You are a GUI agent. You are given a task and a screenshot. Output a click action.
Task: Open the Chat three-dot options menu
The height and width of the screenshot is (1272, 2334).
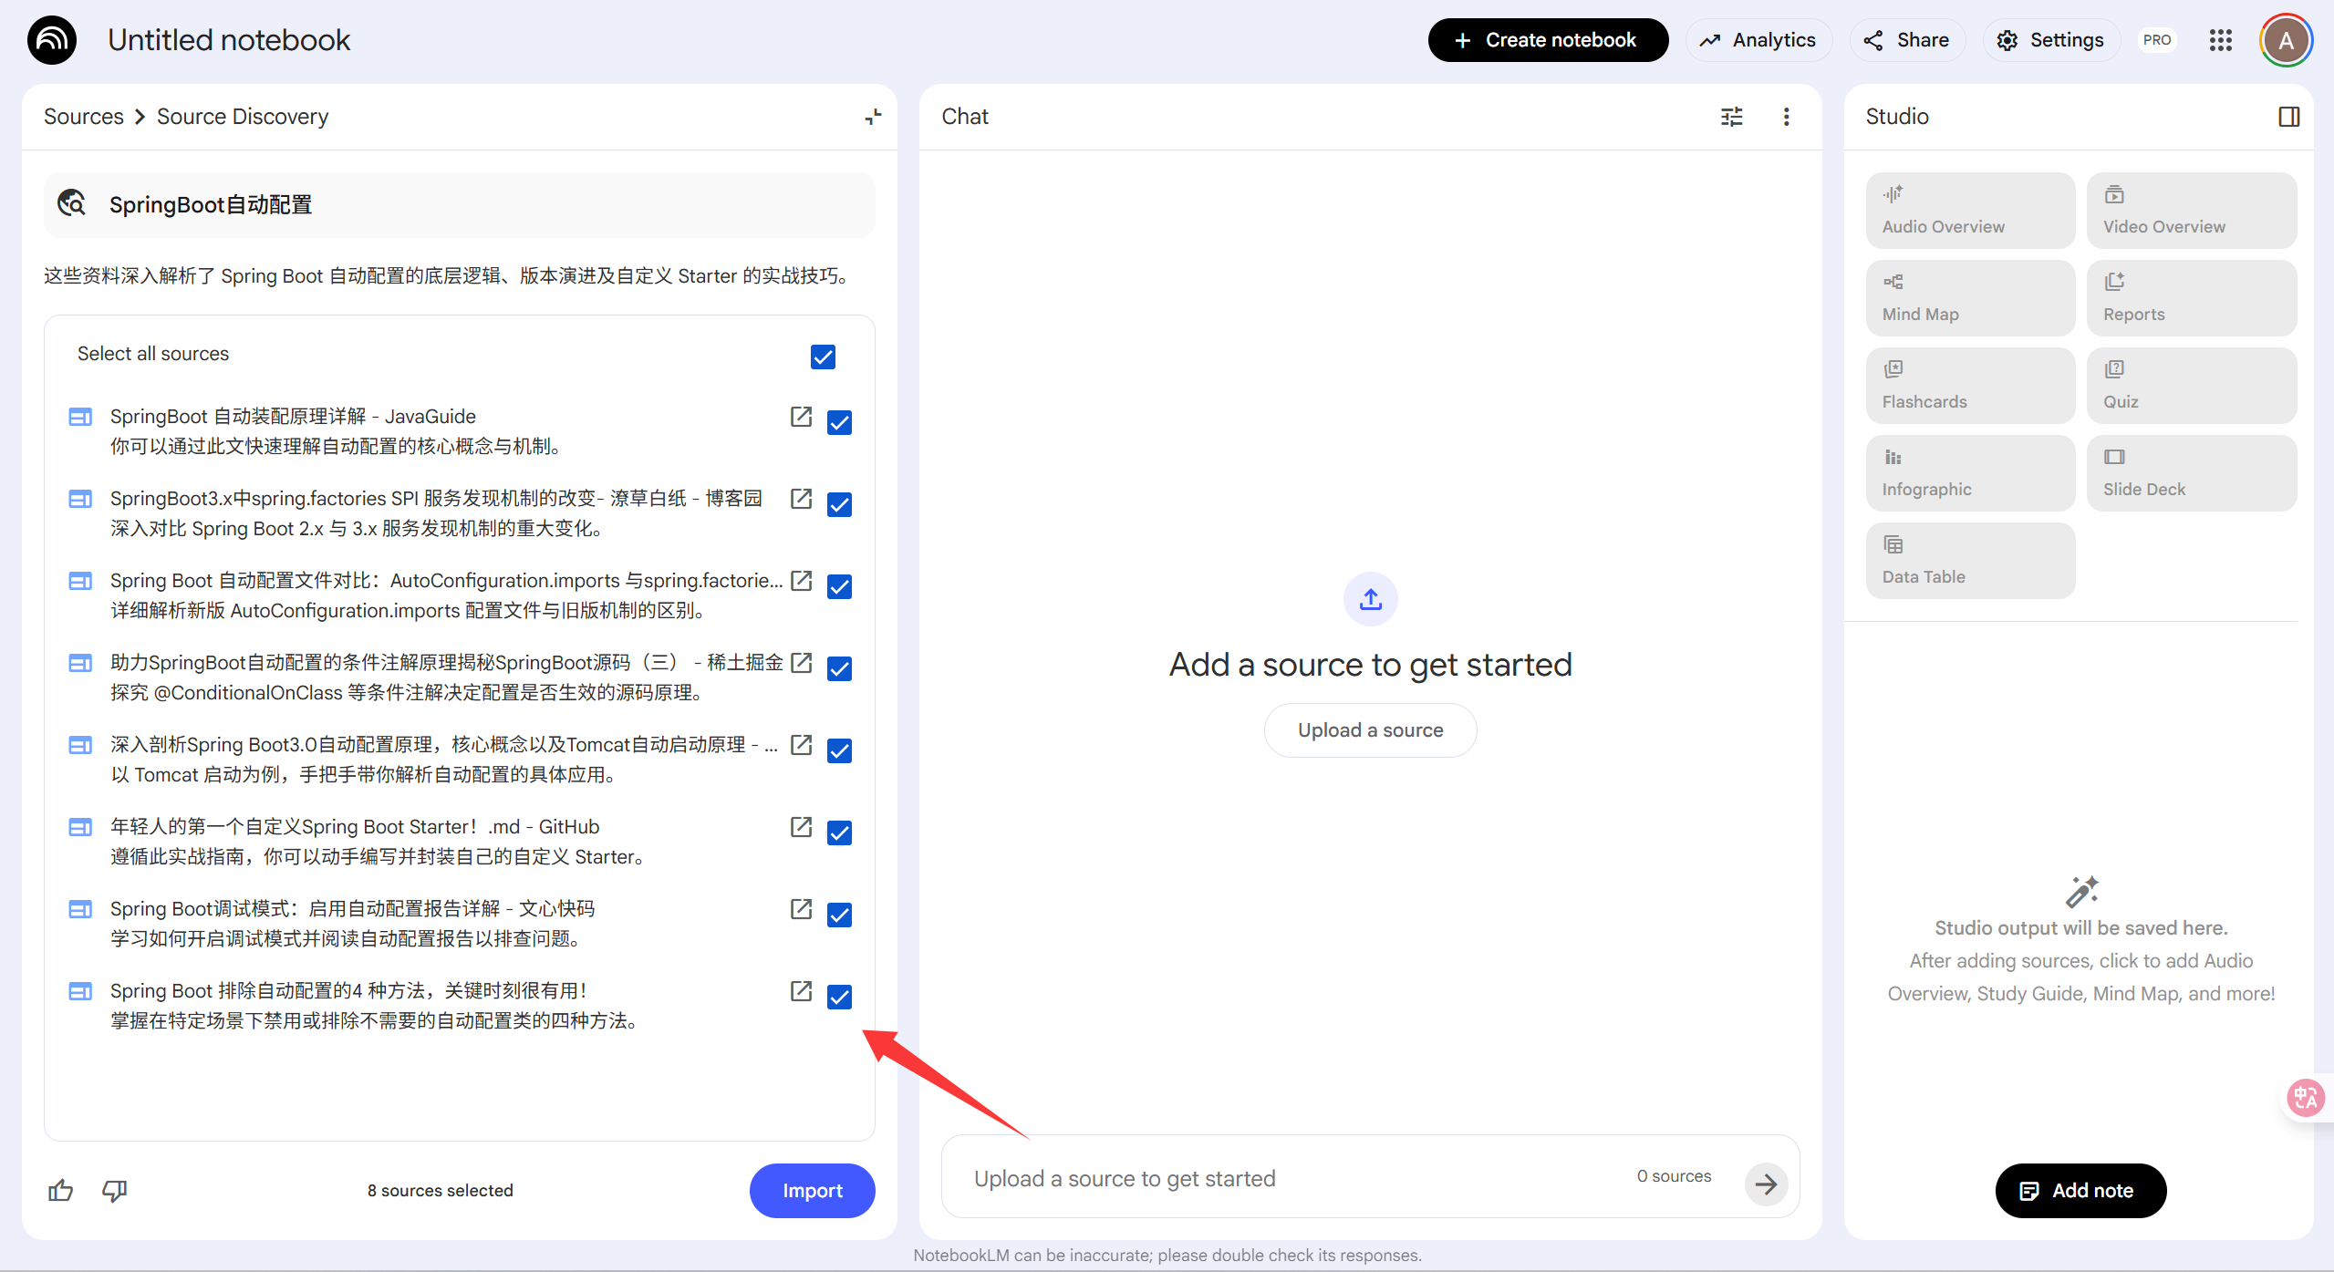(1786, 117)
